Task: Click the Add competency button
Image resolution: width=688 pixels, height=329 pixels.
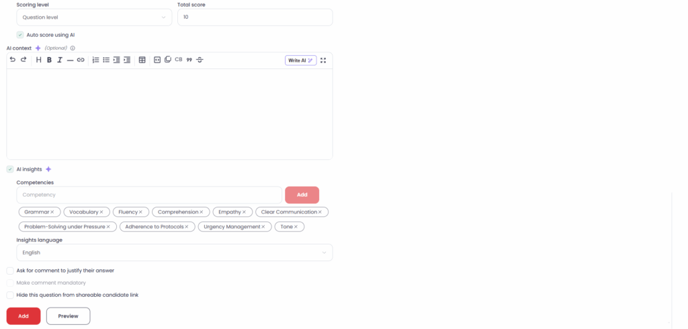Action: (x=302, y=195)
